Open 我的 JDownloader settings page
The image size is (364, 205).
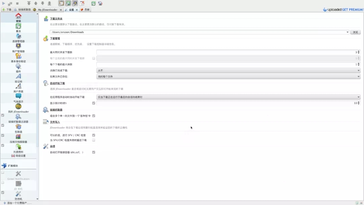(x=18, y=108)
